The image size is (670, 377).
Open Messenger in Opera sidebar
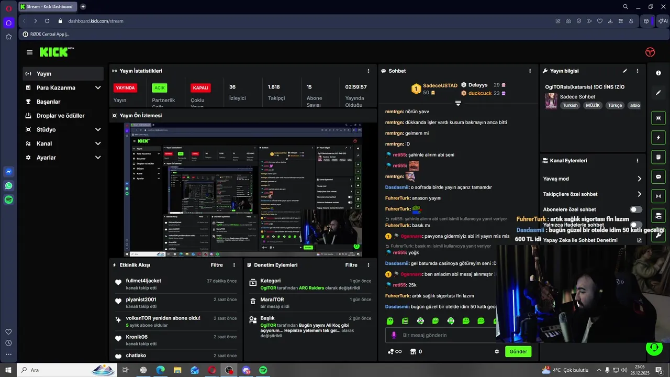click(x=8, y=171)
